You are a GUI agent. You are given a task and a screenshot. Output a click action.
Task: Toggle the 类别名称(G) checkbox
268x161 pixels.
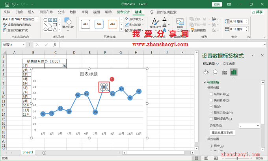point(211,100)
